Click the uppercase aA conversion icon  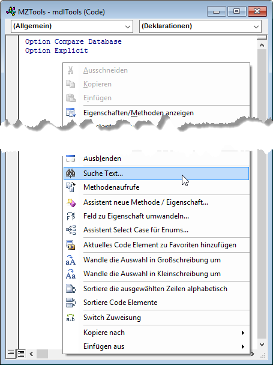tap(71, 260)
